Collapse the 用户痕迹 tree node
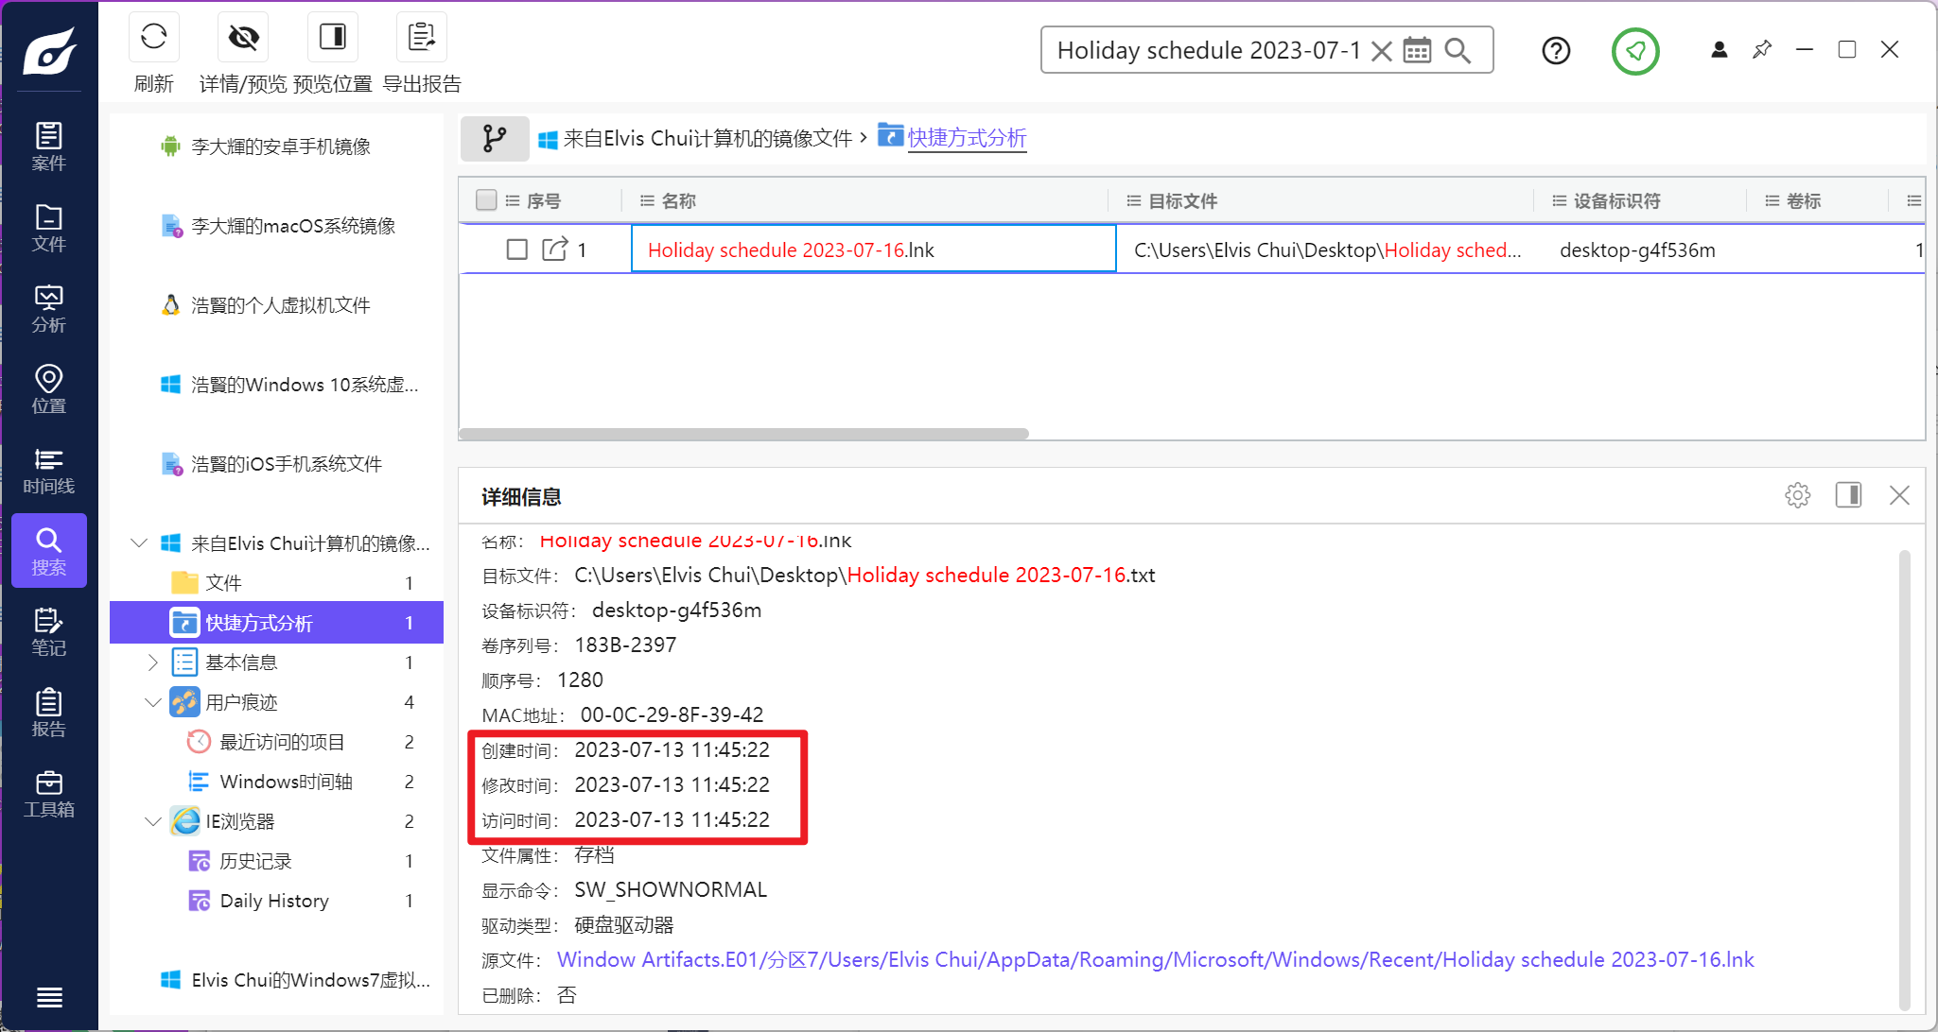1938x1032 pixels. 153,702
